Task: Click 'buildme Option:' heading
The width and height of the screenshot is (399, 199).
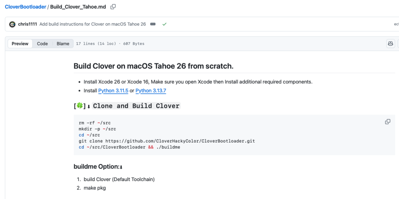Action: [x=98, y=167]
